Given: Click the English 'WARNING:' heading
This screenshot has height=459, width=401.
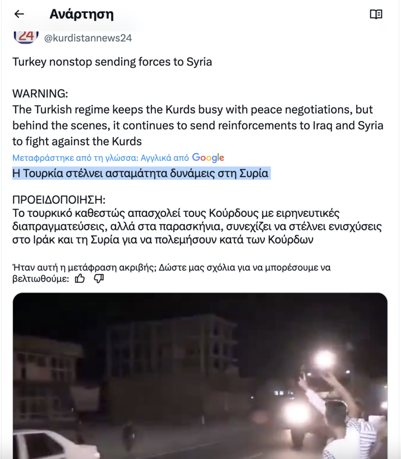Looking at the screenshot, I should pos(40,94).
